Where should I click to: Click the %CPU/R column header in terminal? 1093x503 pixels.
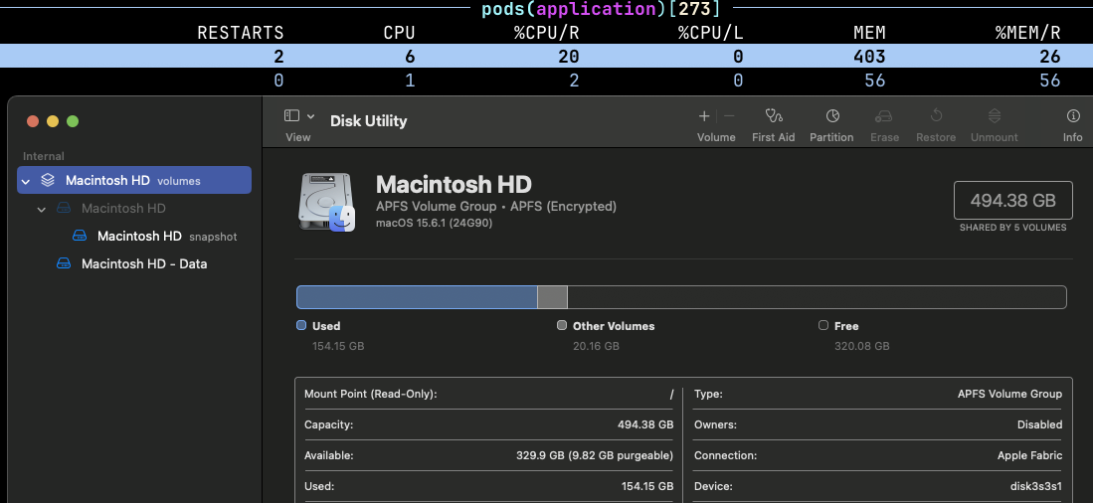pyautogui.click(x=547, y=33)
